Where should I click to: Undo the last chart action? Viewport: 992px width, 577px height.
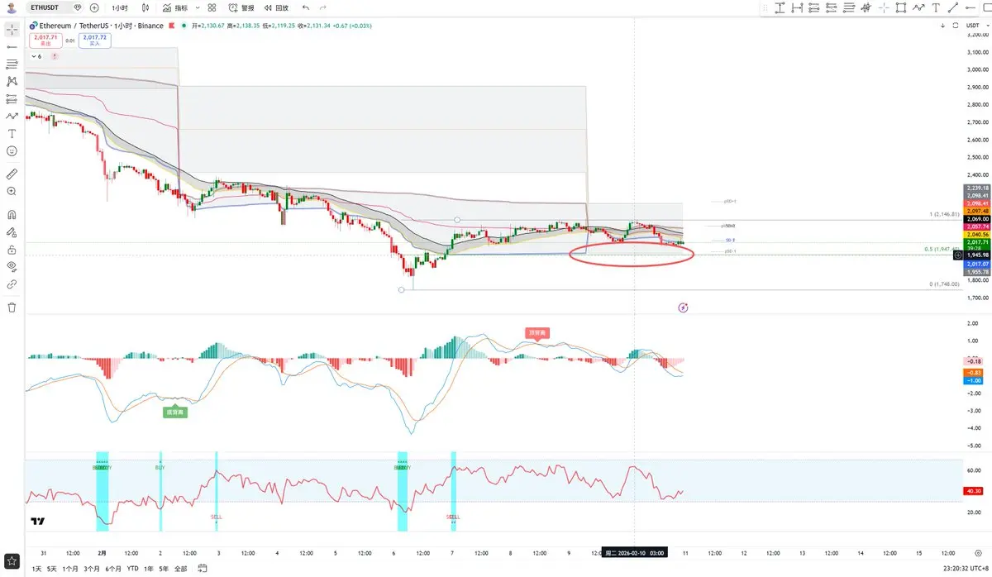click(x=305, y=7)
